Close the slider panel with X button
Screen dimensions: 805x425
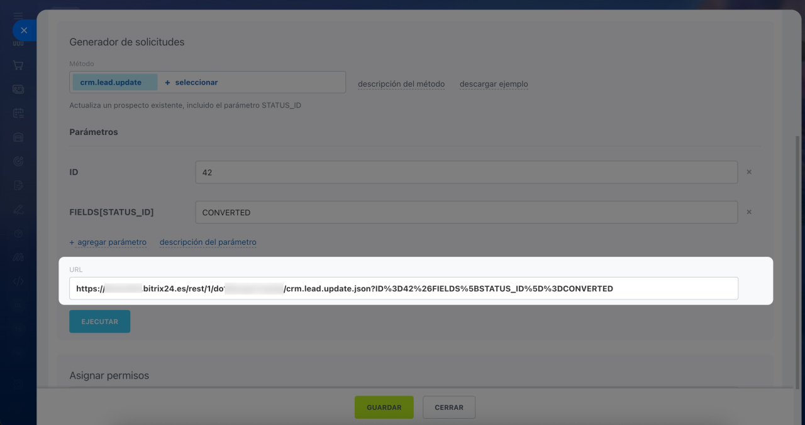tap(24, 30)
